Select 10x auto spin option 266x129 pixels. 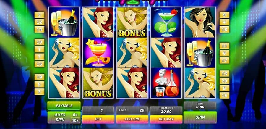click(75, 120)
